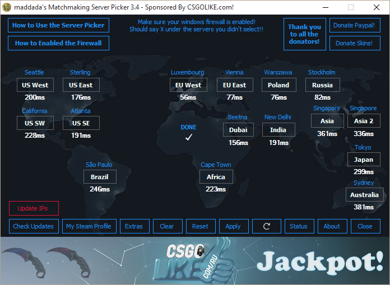Click Check Updates button

(34, 226)
